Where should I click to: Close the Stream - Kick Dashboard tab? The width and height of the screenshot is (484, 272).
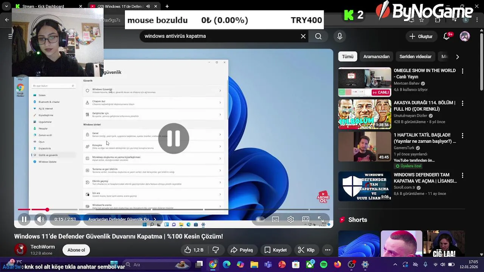tap(81, 6)
